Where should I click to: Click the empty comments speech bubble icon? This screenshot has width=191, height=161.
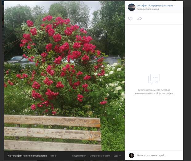pyautogui.click(x=154, y=79)
